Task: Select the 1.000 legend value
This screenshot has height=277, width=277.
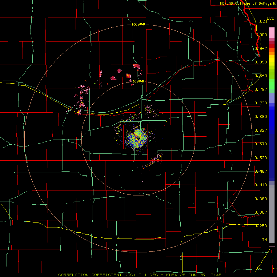Action: pos(261,34)
